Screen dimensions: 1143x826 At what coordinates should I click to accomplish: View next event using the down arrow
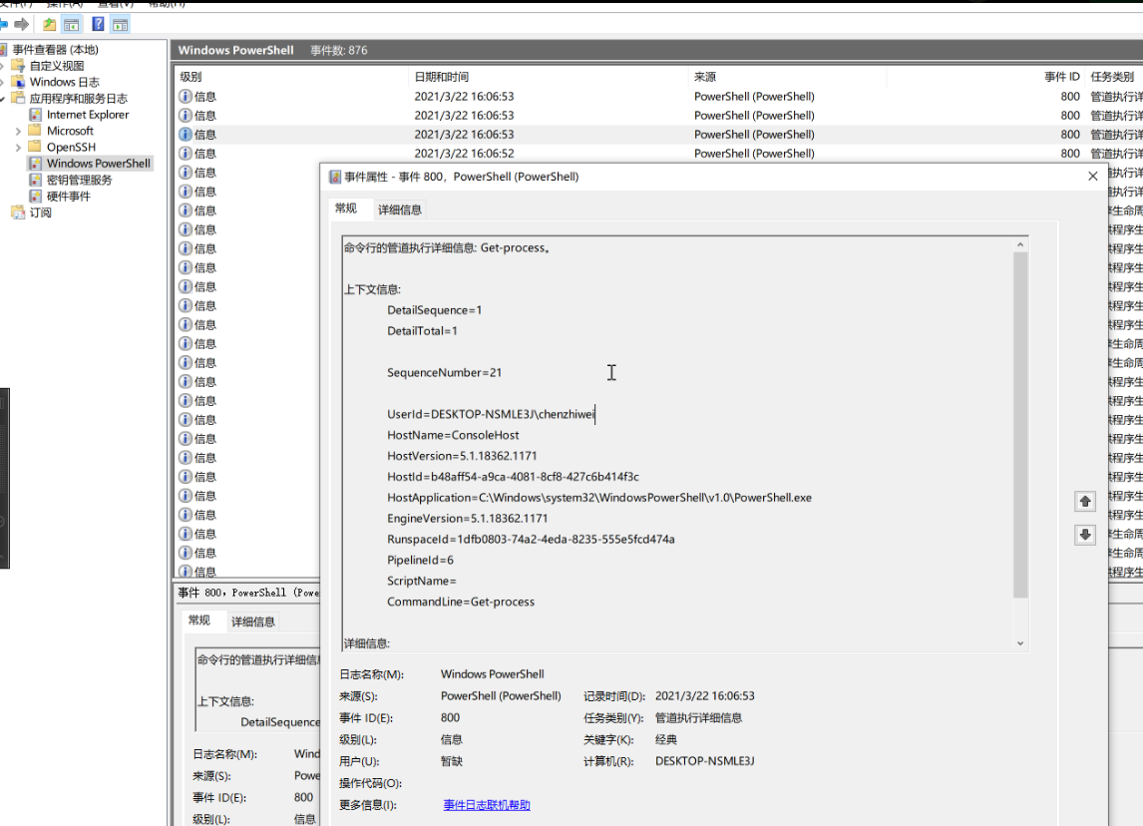[x=1084, y=535]
